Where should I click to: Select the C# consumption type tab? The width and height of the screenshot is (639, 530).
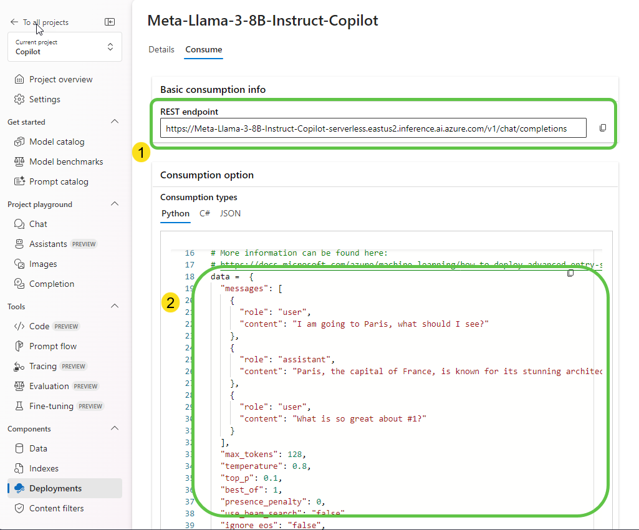(x=204, y=213)
